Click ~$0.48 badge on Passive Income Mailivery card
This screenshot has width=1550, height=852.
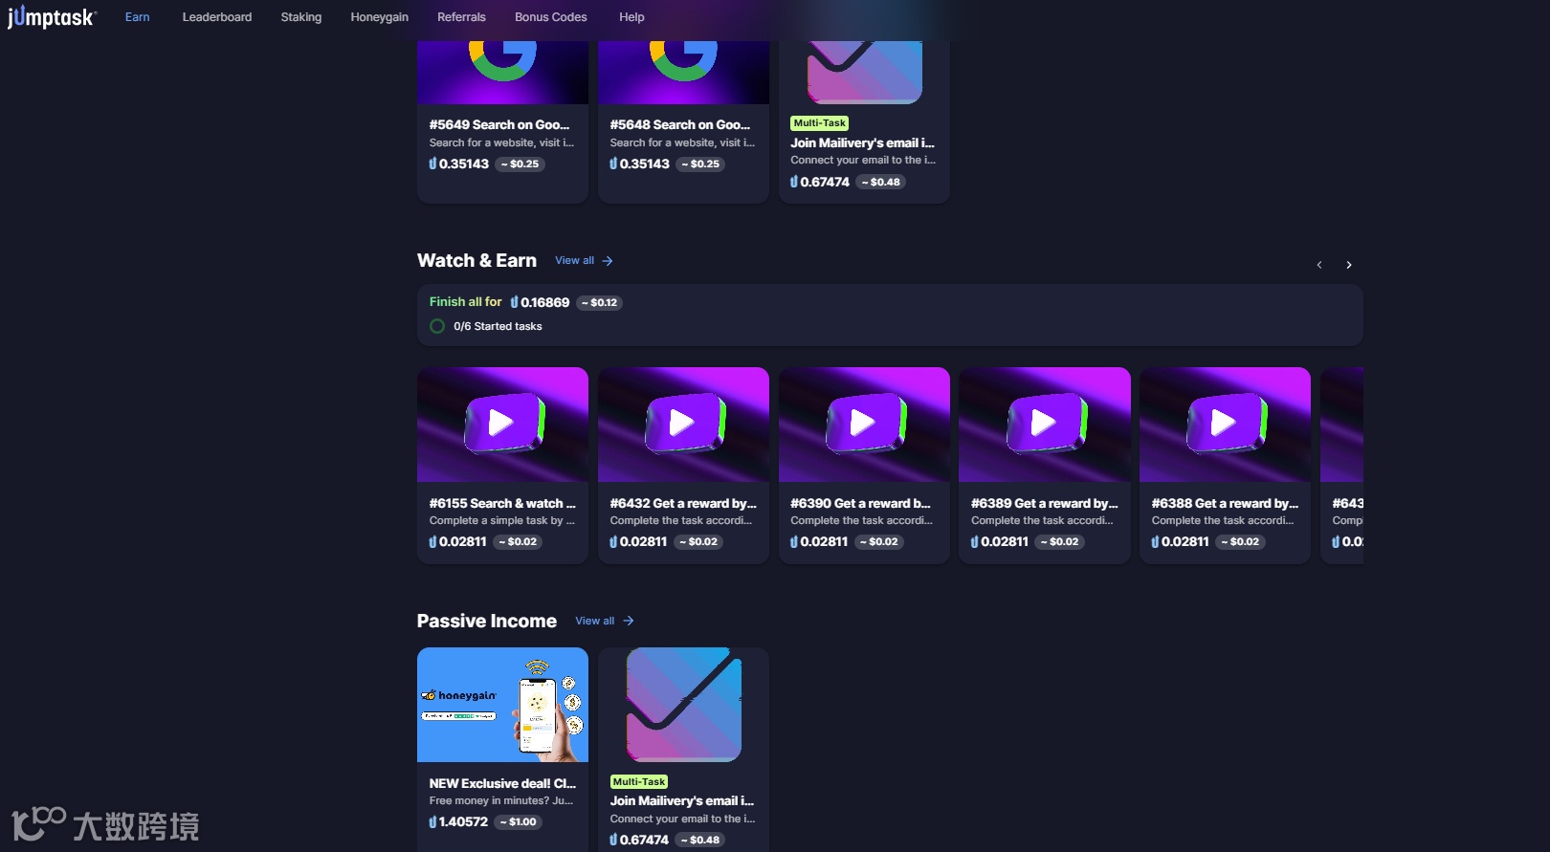[701, 840]
